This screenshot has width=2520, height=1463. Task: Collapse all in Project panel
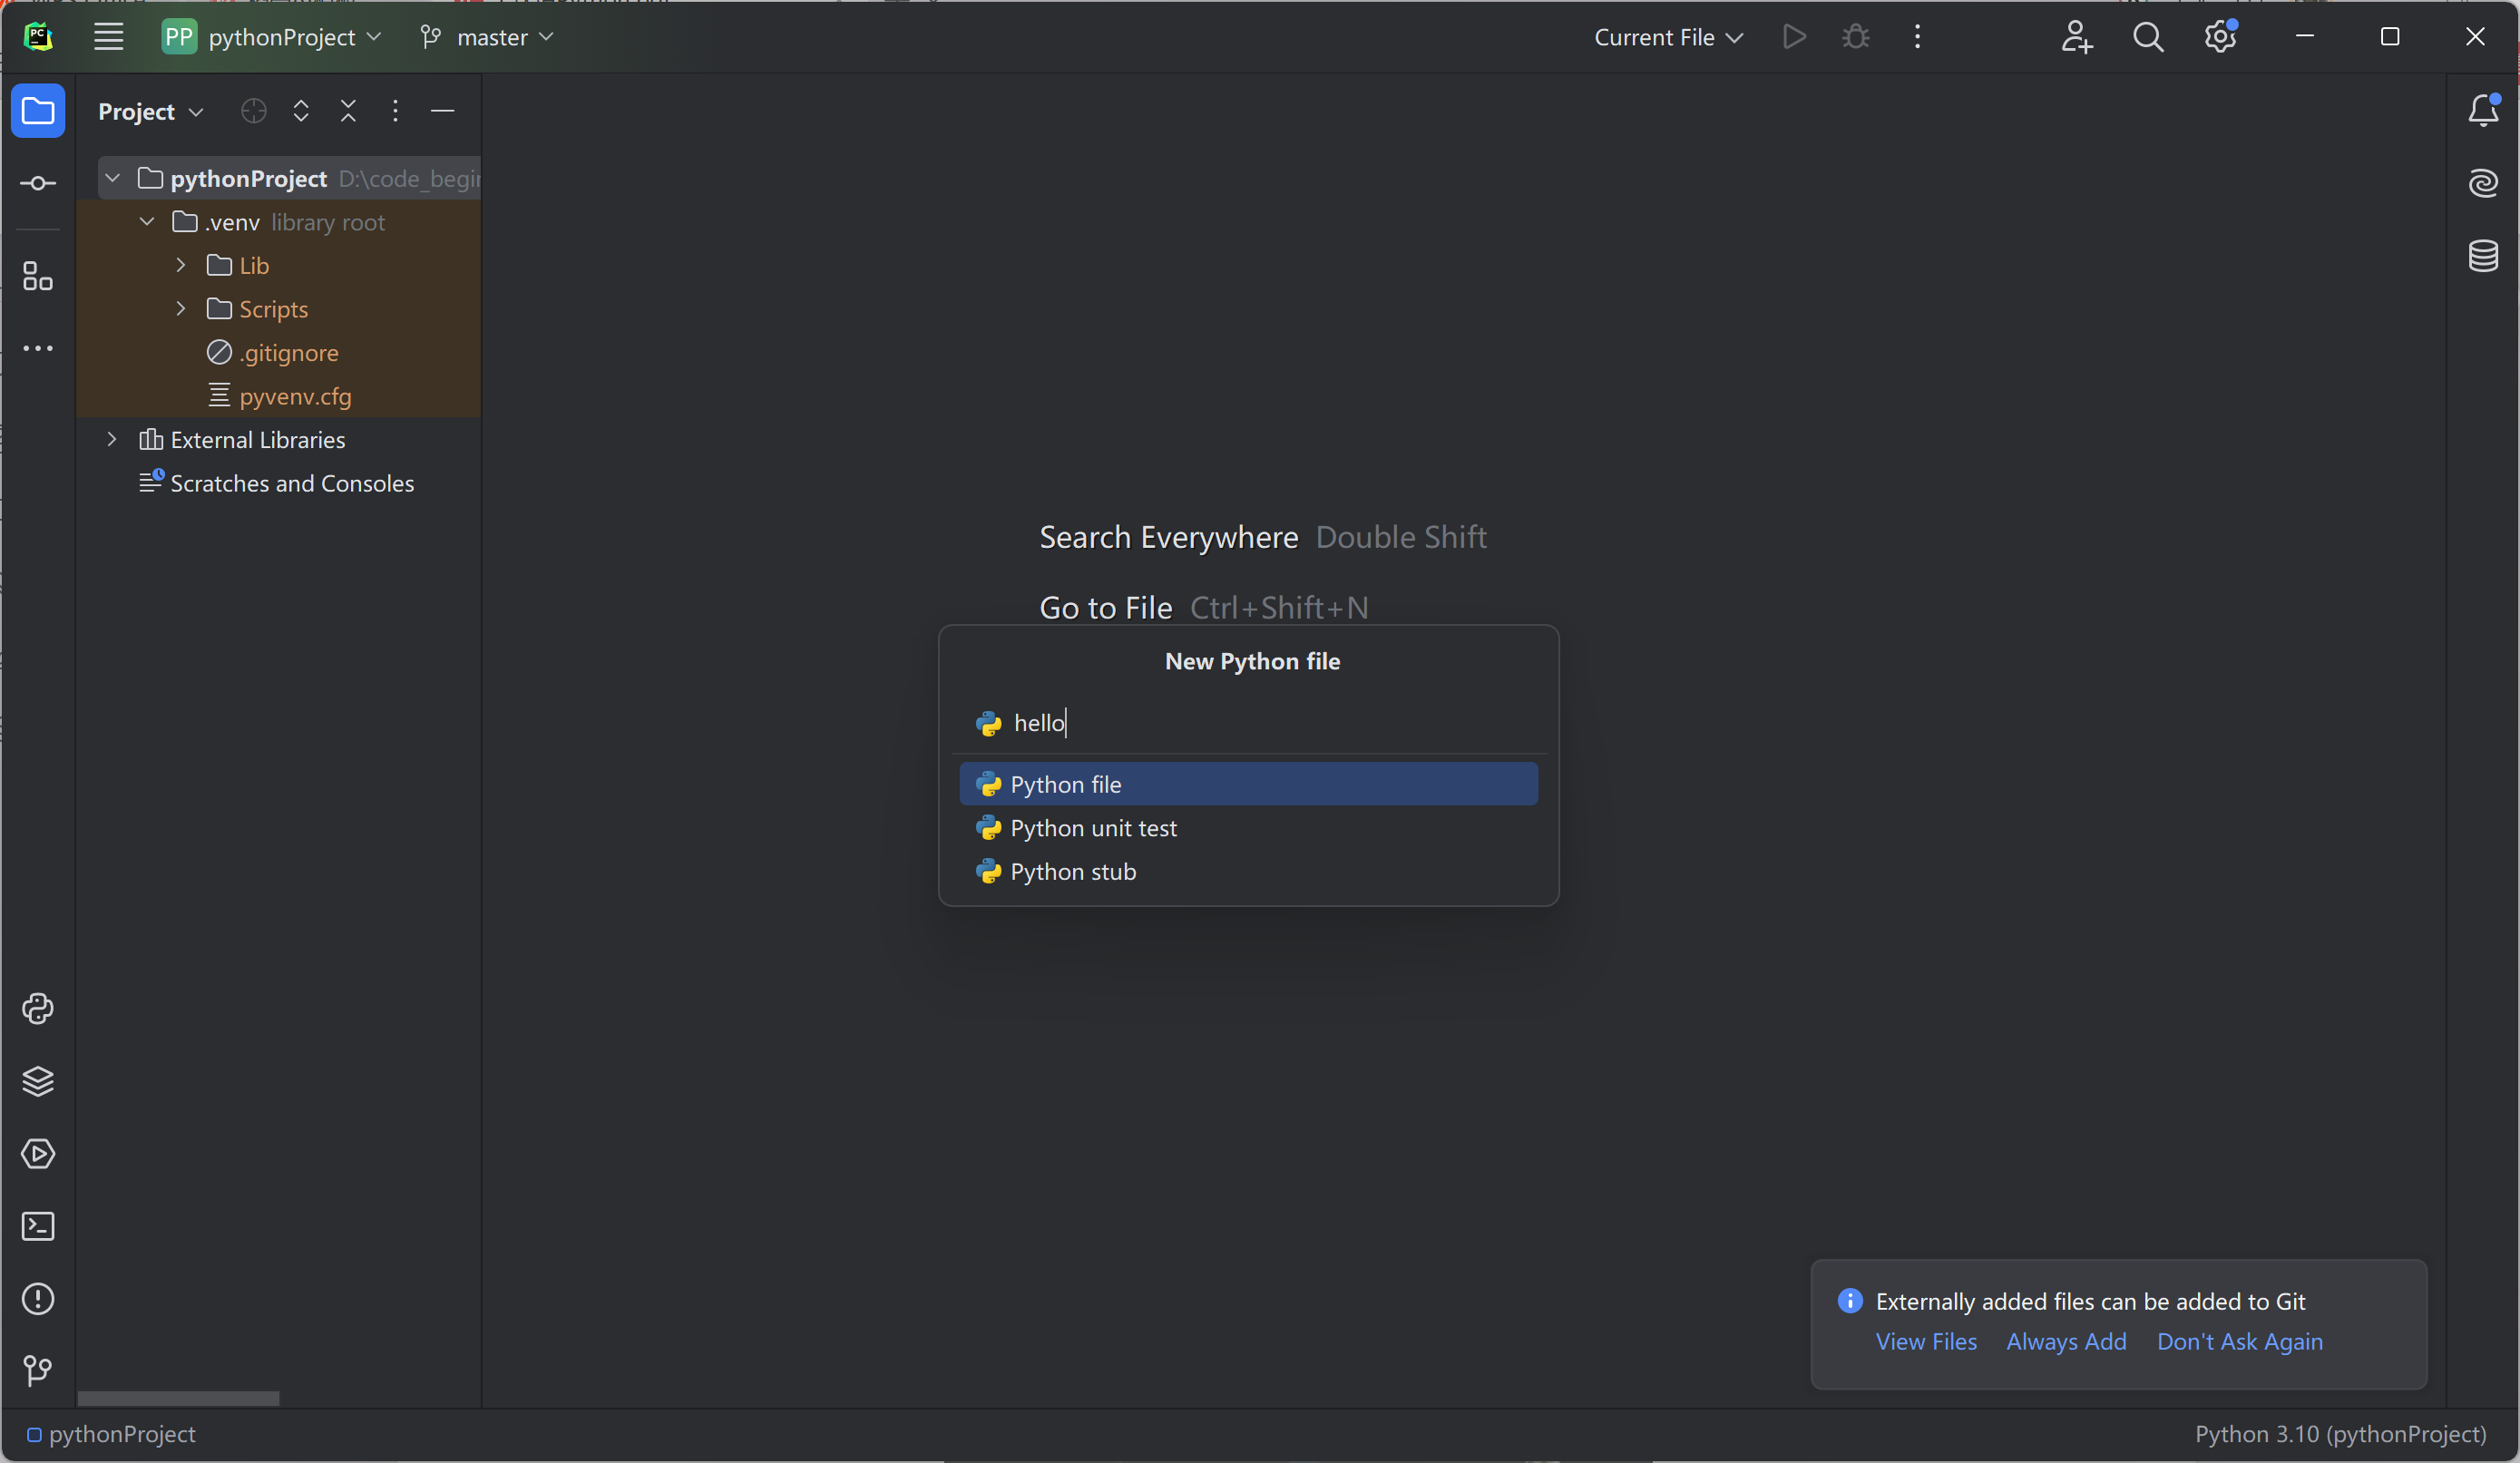point(348,111)
